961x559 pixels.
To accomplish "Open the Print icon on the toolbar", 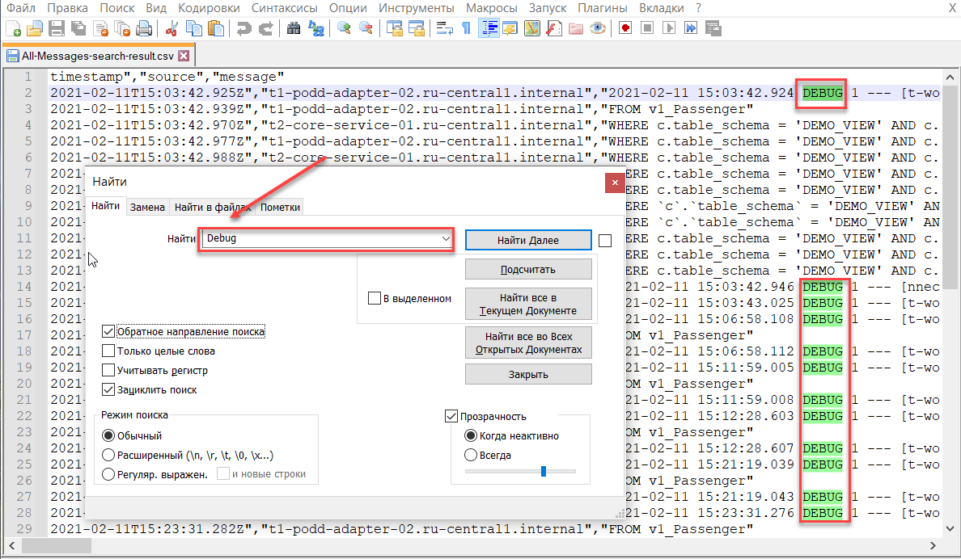I will [144, 28].
